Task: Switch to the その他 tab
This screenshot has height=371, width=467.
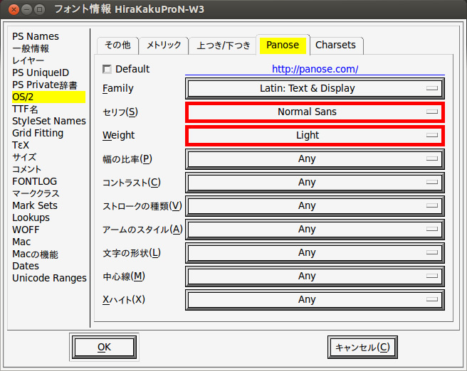Action: tap(118, 45)
